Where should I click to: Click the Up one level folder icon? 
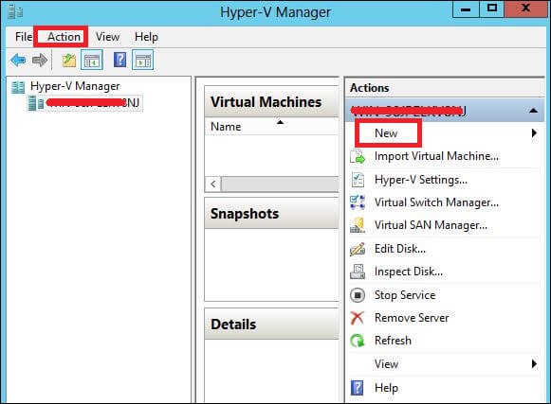(69, 61)
